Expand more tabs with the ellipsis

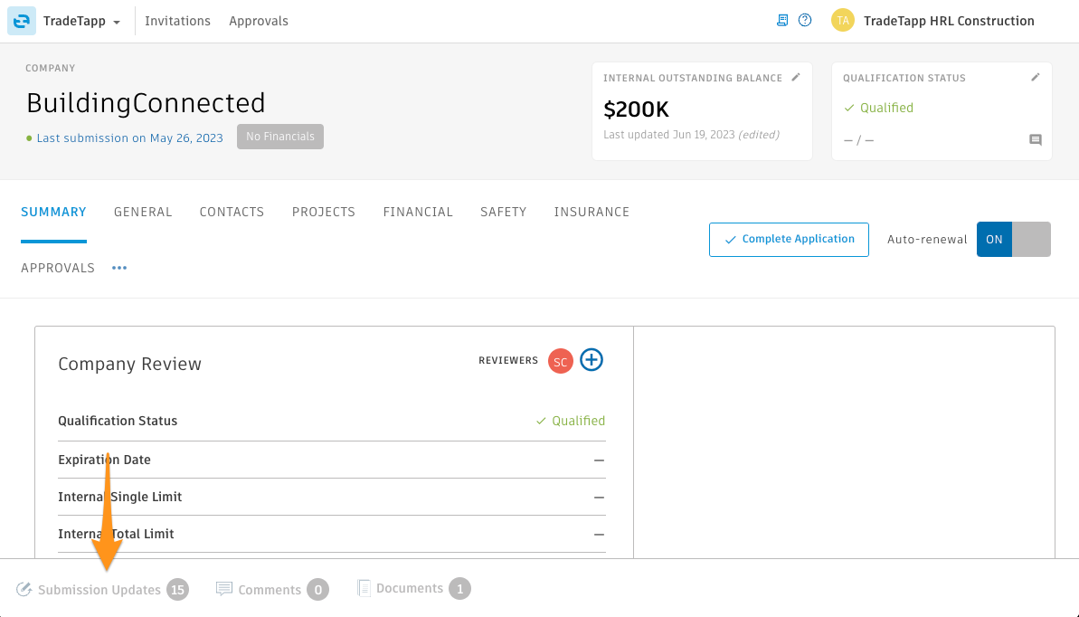[119, 268]
